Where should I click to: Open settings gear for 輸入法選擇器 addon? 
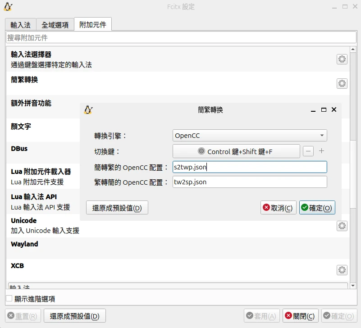coord(342,59)
